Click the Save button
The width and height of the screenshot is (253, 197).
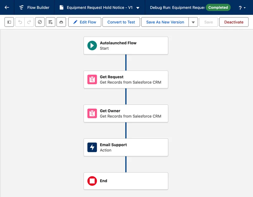pyautogui.click(x=208, y=22)
